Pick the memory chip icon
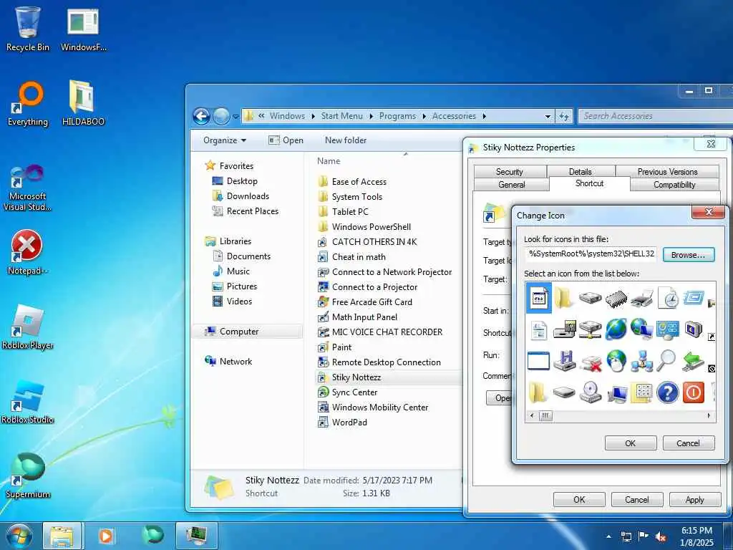The width and height of the screenshot is (733, 550). click(x=616, y=299)
